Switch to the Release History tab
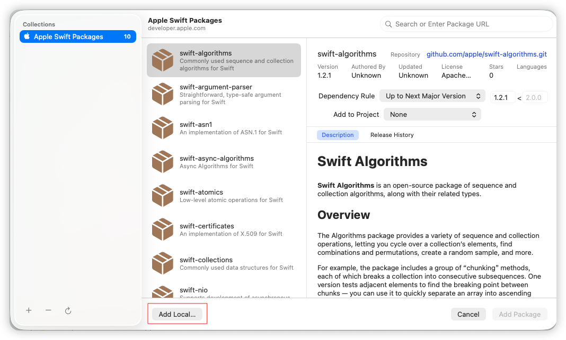 (392, 135)
